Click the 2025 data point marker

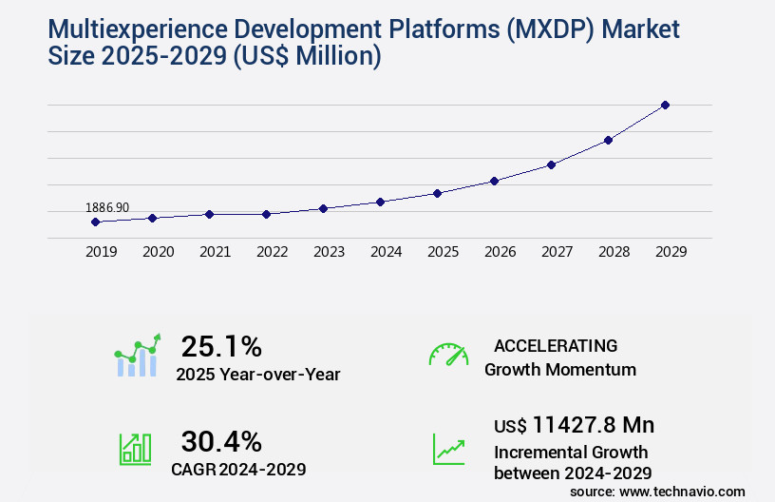point(437,193)
